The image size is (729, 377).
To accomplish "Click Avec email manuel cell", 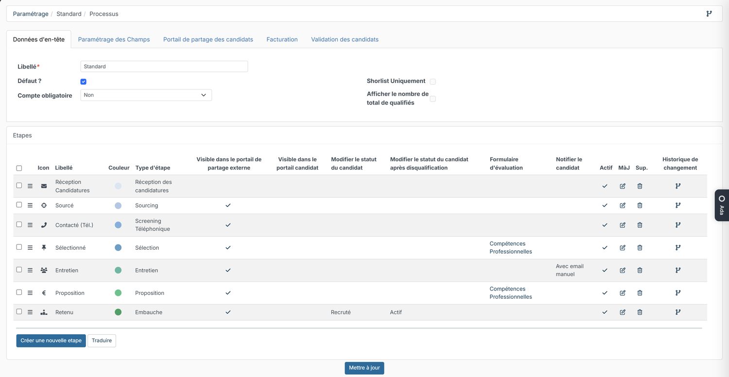I will click(x=570, y=270).
